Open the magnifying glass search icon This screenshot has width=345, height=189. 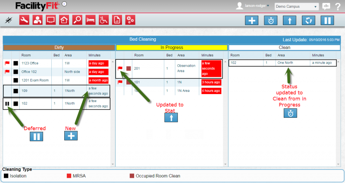77,20
